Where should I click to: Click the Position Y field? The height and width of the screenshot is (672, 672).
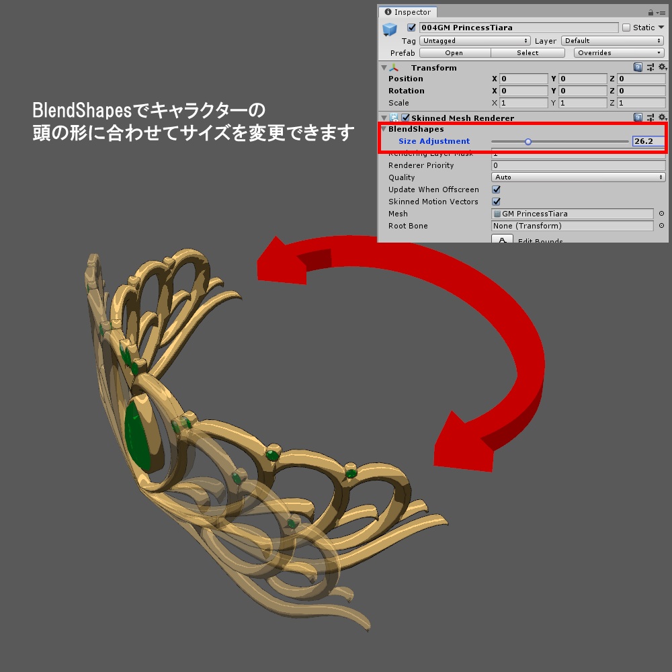[x=583, y=79]
